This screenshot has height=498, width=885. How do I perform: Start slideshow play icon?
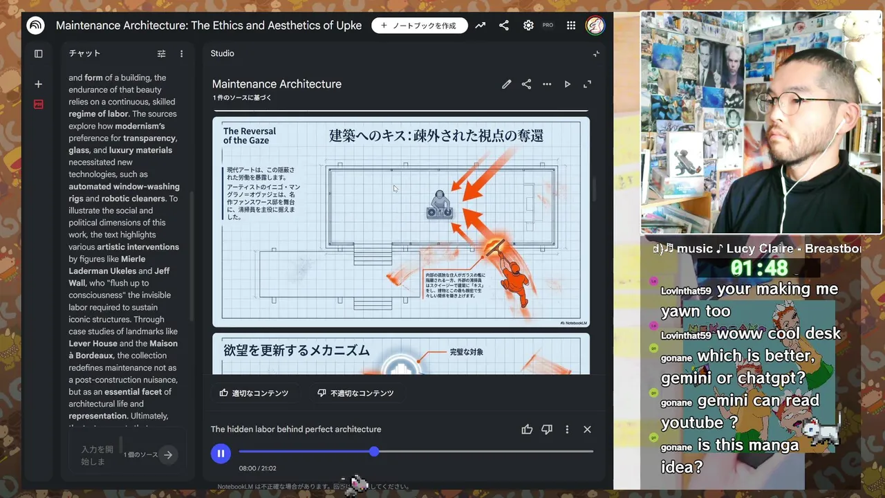(x=567, y=84)
